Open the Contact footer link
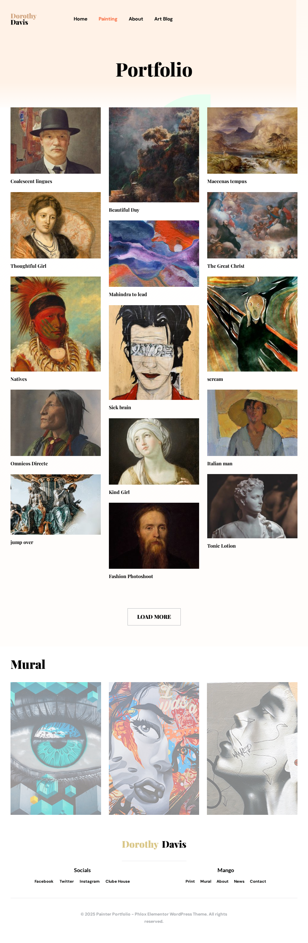 (258, 881)
